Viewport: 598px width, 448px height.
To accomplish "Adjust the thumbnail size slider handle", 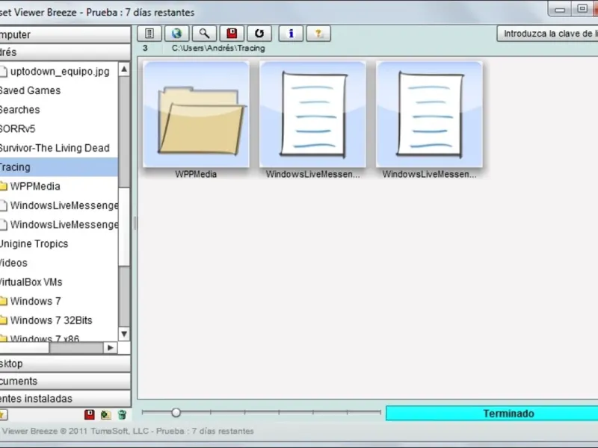I will click(176, 413).
